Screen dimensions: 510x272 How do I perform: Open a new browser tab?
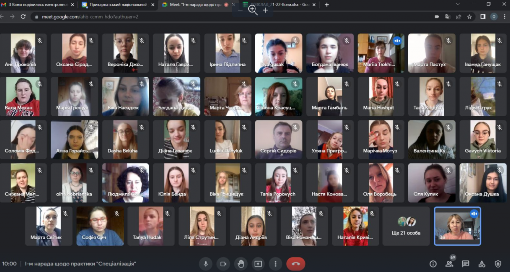pyautogui.click(x=327, y=4)
